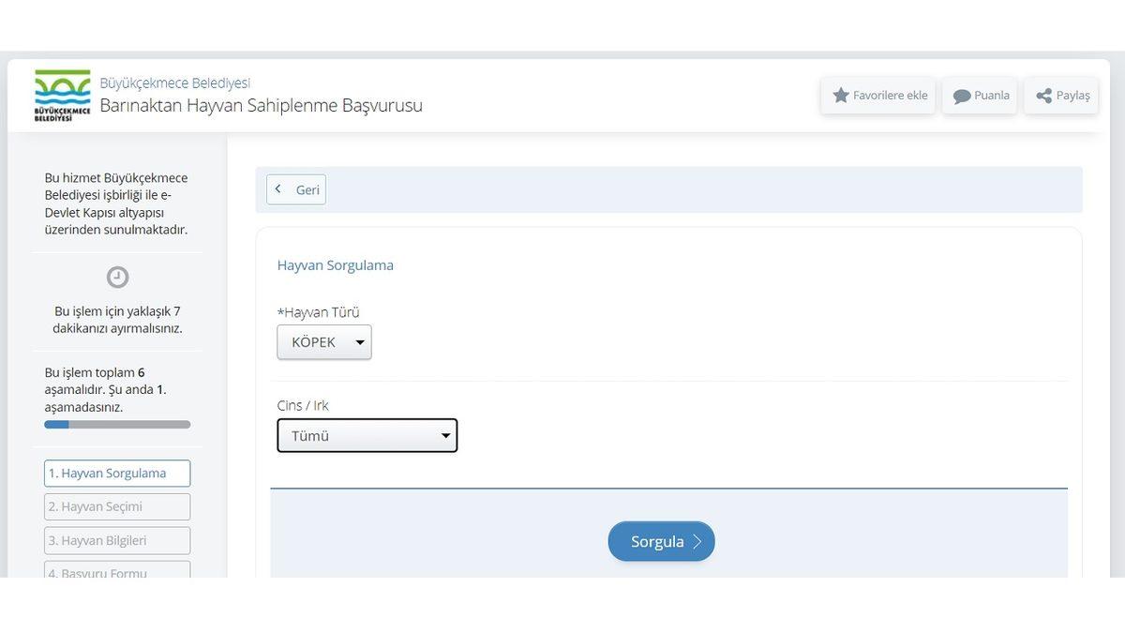Viewport: 1125px width, 633px height.
Task: Open the Cins / Irk dropdown showing Tümü
Action: click(366, 434)
